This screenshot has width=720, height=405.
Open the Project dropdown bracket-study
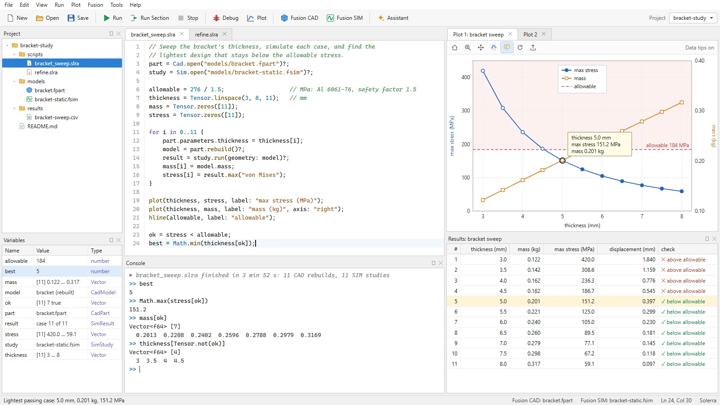coord(693,18)
